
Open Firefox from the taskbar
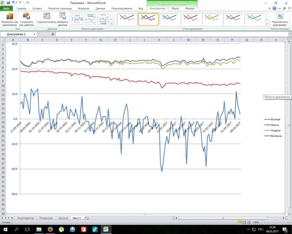[x=50, y=229]
